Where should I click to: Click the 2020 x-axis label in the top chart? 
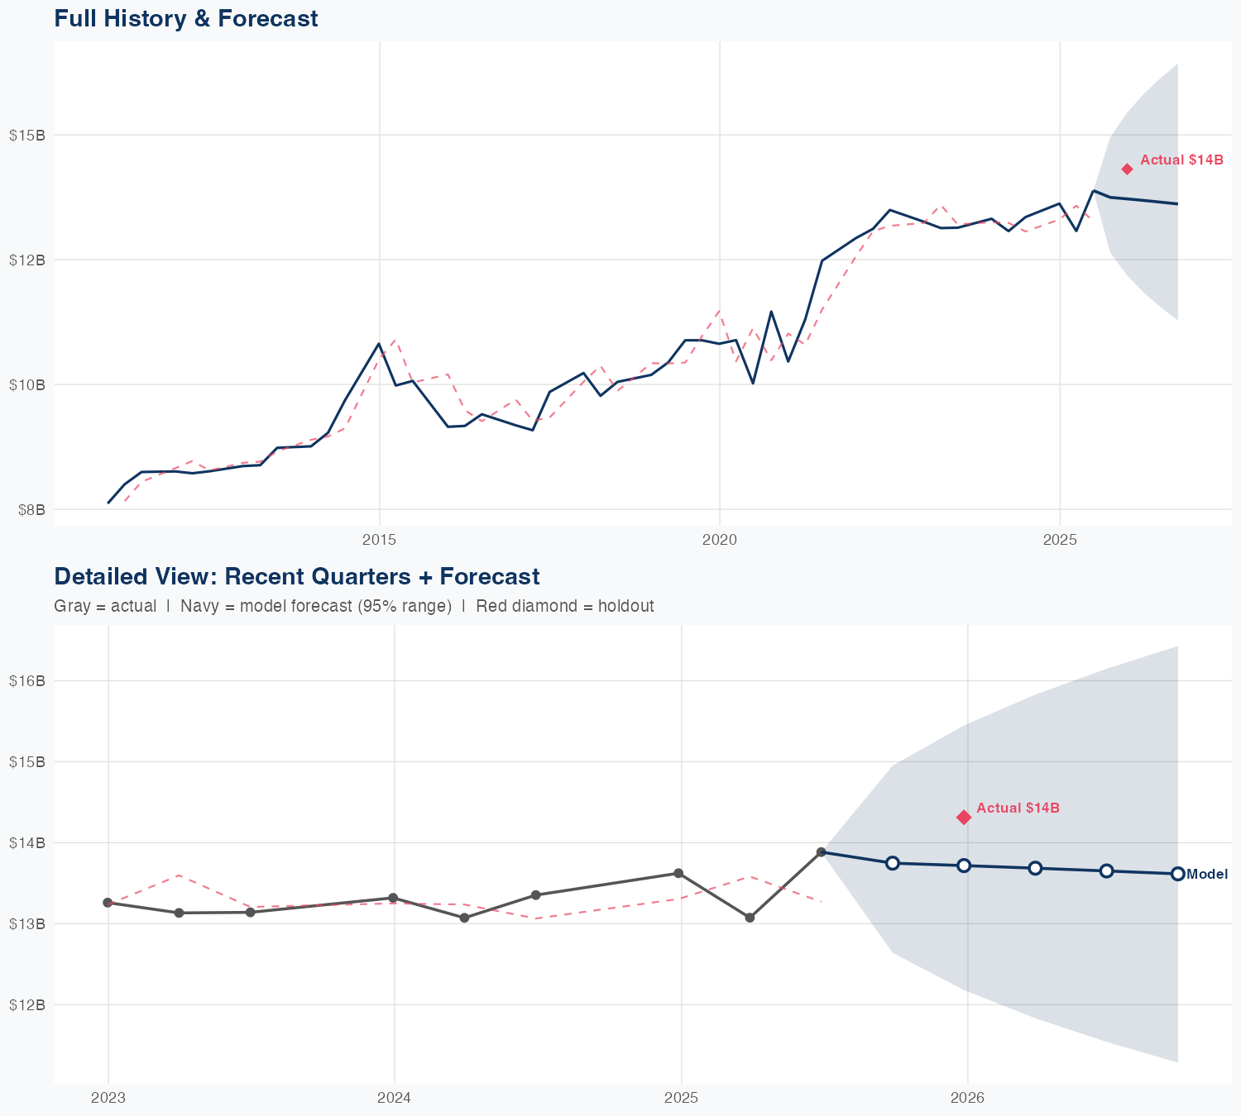[719, 541]
